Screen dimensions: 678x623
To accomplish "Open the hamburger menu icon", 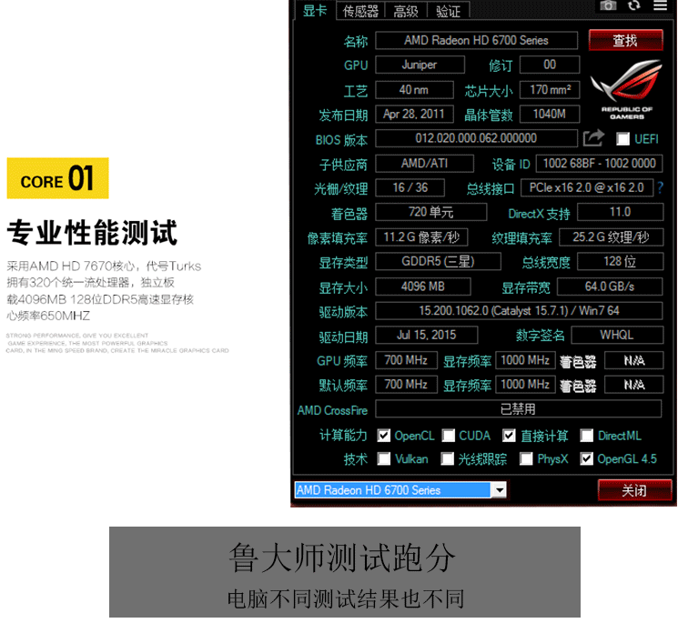I will tap(661, 5).
